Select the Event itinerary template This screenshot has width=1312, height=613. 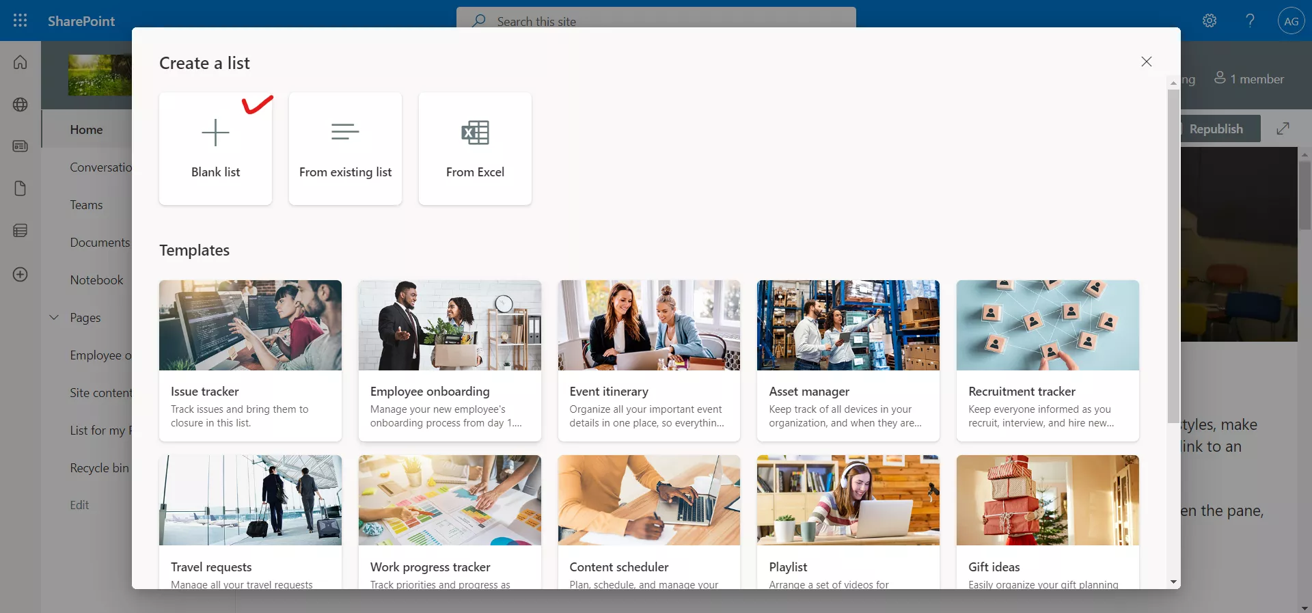click(x=648, y=361)
